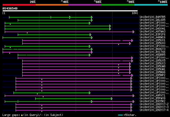
Task: Click the UniRef100_Q95UW1 label
Action: pos(152,69)
